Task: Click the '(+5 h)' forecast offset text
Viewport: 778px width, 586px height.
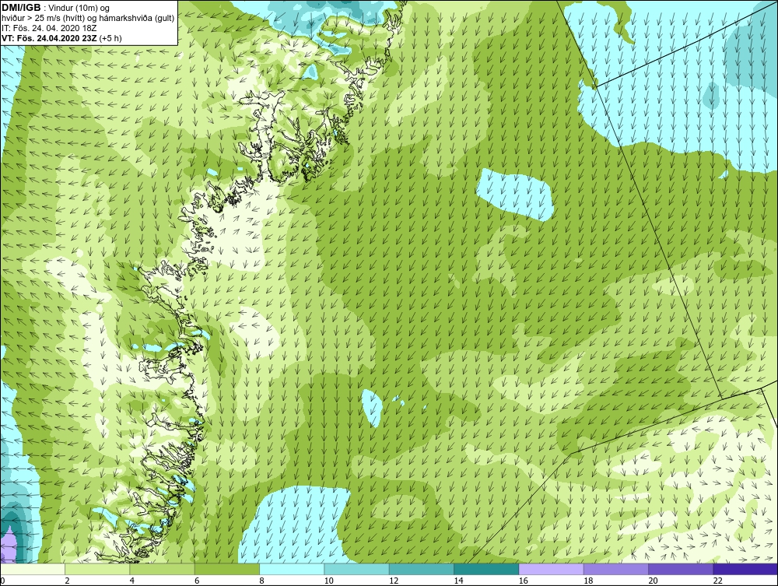Action: pyautogui.click(x=110, y=38)
